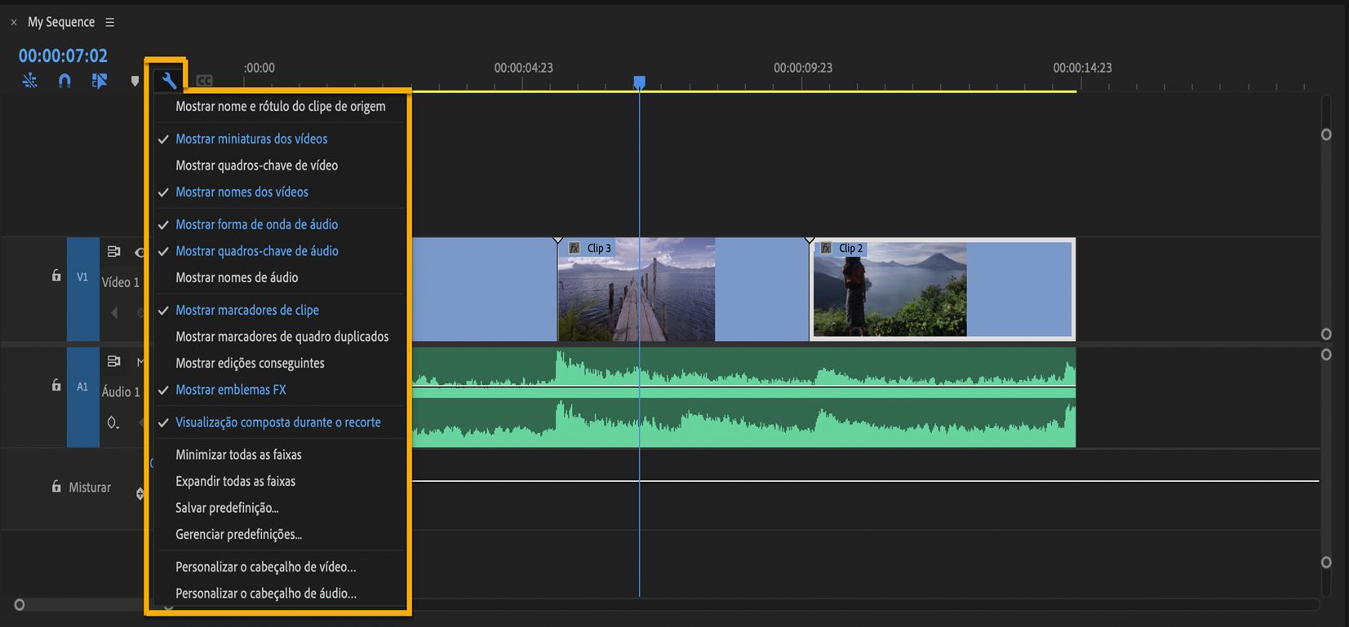Click the CC captions track icon
The height and width of the screenshot is (627, 1349).
[x=204, y=81]
